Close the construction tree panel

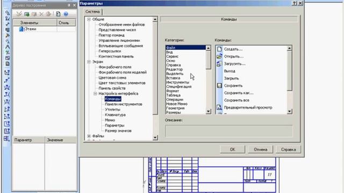pyautogui.click(x=74, y=5)
